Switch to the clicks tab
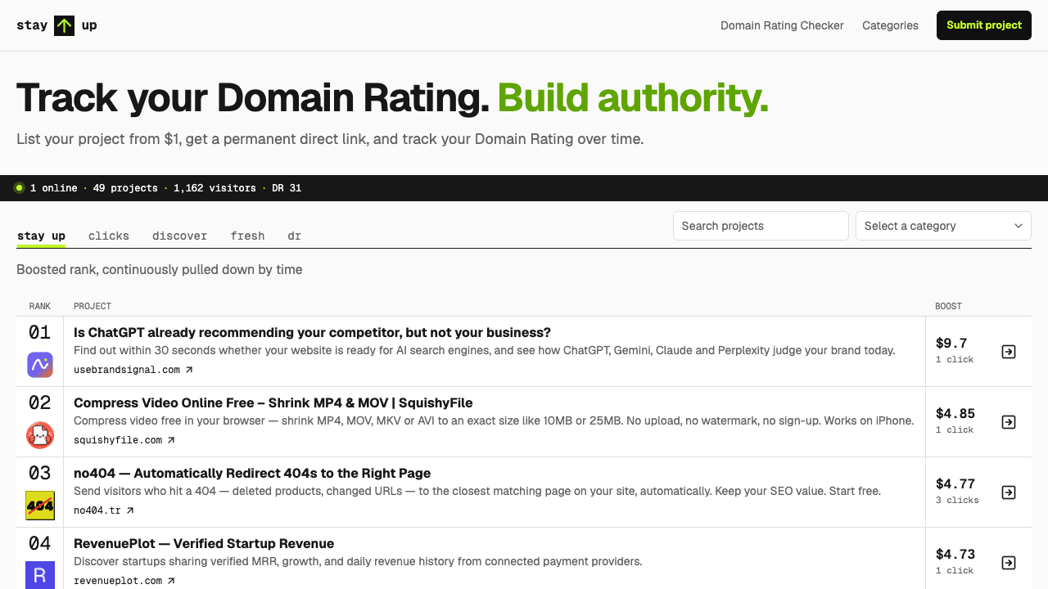1048x589 pixels. [109, 236]
